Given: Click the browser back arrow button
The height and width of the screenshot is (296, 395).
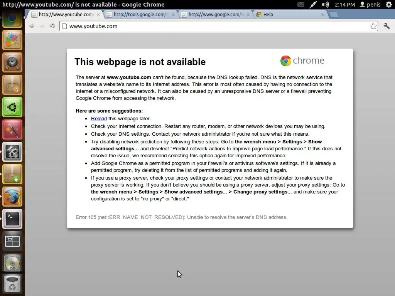Looking at the screenshot, I should click(x=32, y=26).
